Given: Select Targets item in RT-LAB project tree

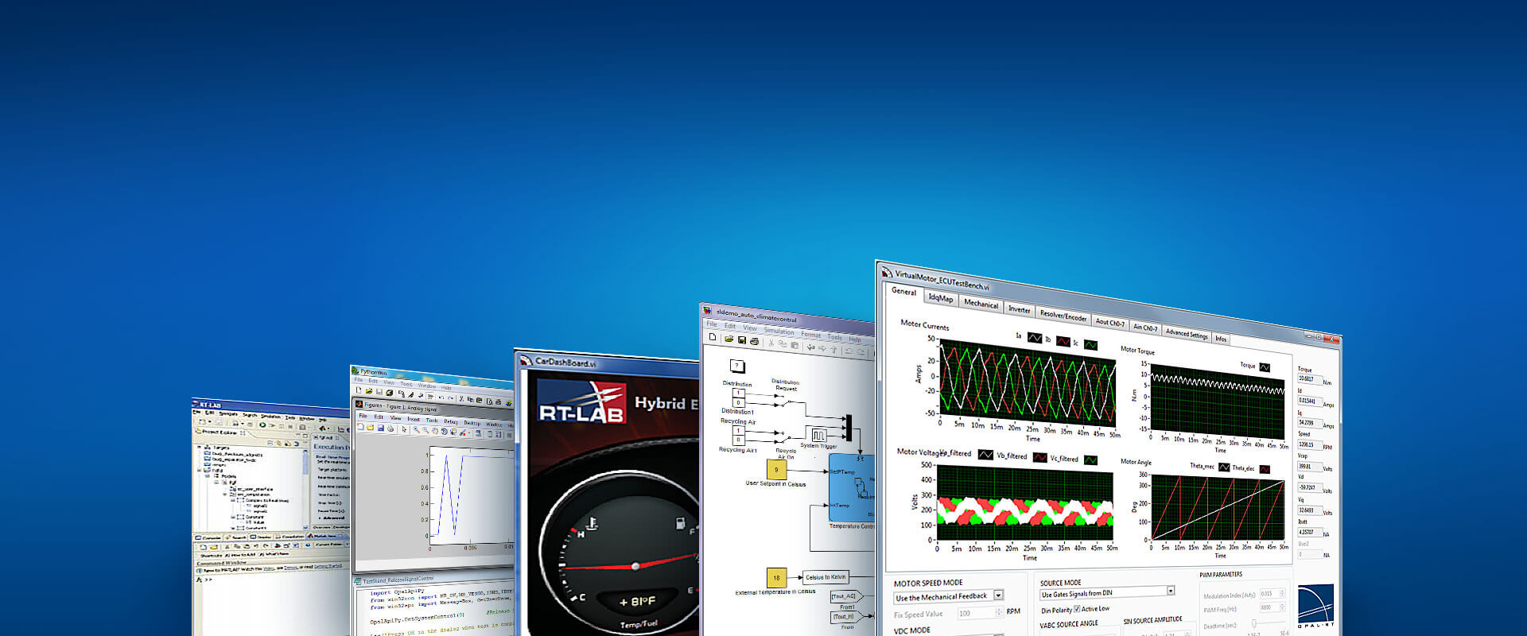Looking at the screenshot, I should (221, 448).
